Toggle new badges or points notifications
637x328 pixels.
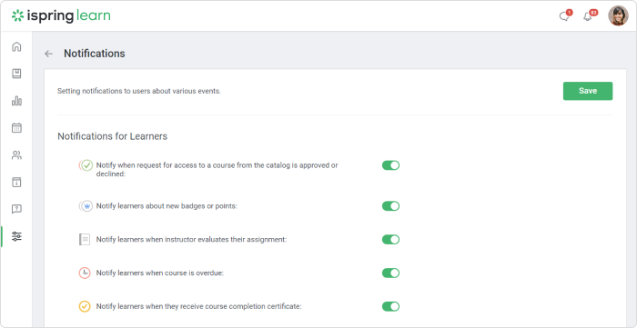pos(390,206)
